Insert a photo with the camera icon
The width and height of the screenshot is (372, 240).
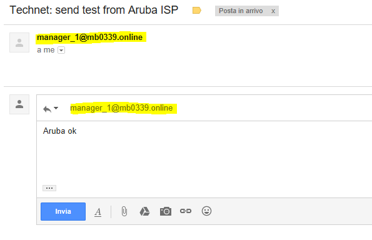(166, 211)
